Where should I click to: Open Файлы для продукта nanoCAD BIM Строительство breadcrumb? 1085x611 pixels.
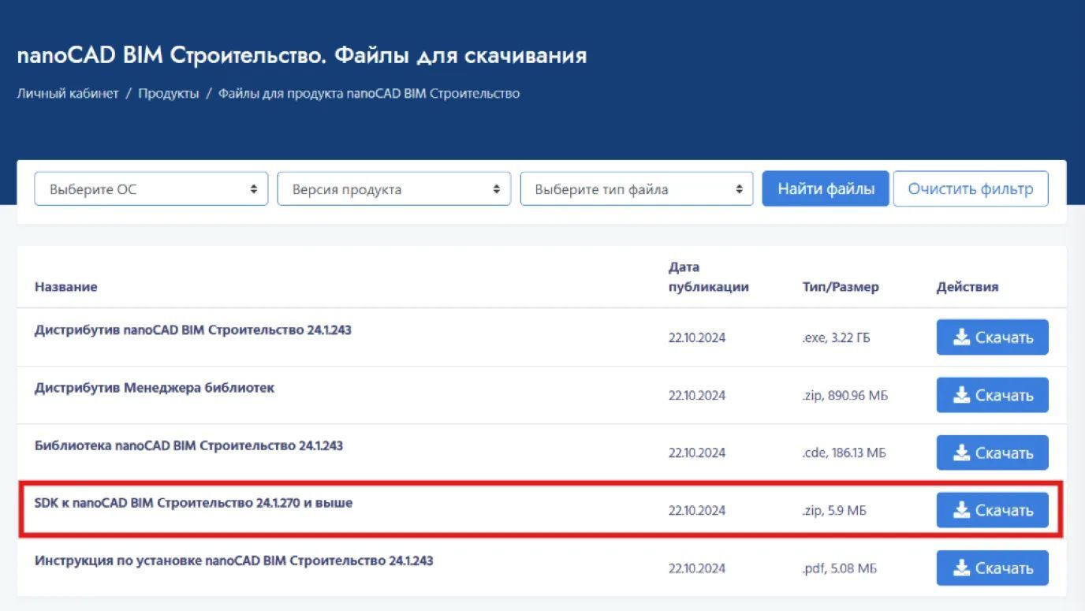(369, 93)
